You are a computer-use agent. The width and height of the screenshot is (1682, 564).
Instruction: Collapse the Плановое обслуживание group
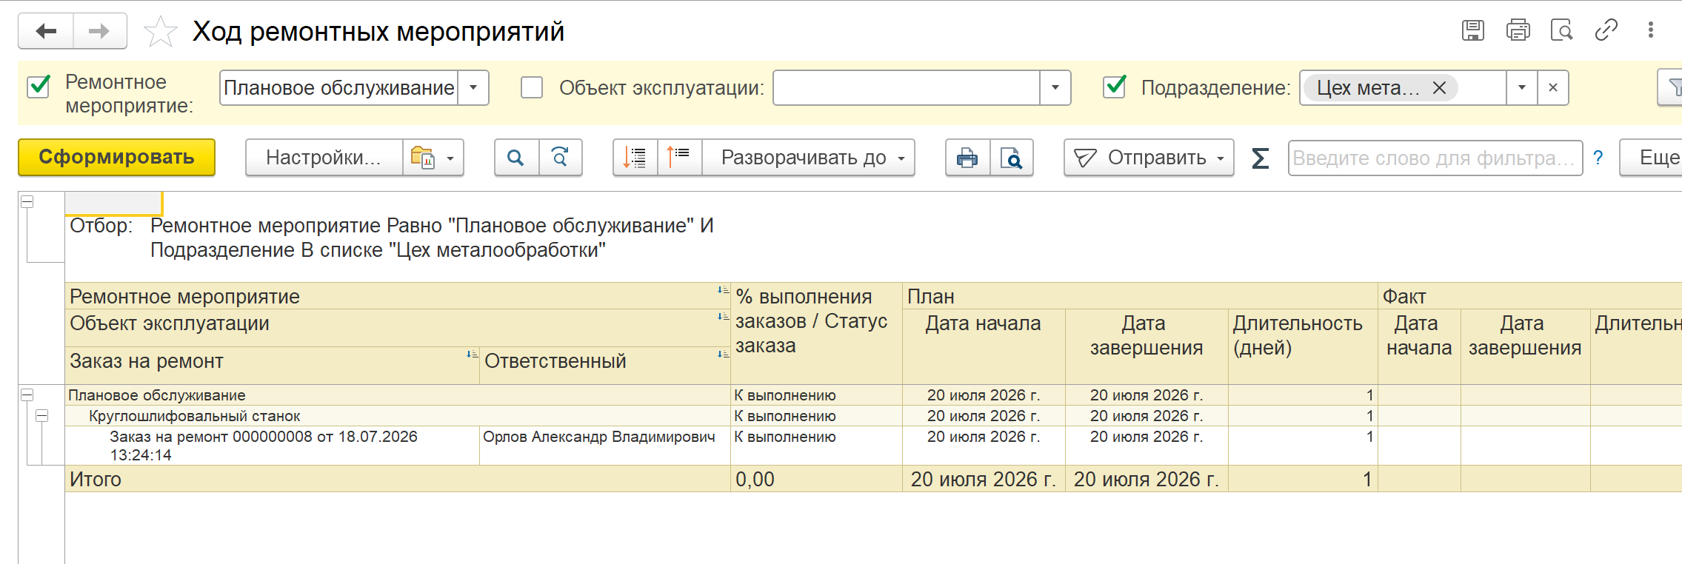click(27, 395)
